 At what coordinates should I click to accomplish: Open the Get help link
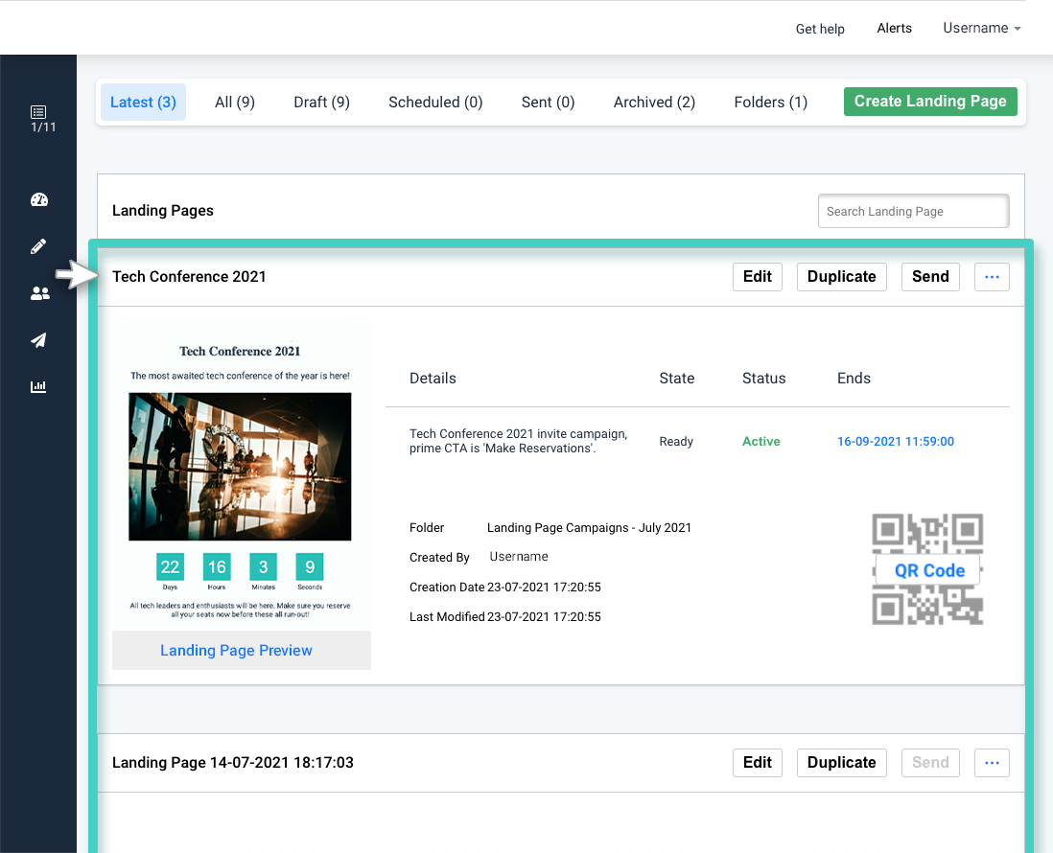pyautogui.click(x=820, y=29)
